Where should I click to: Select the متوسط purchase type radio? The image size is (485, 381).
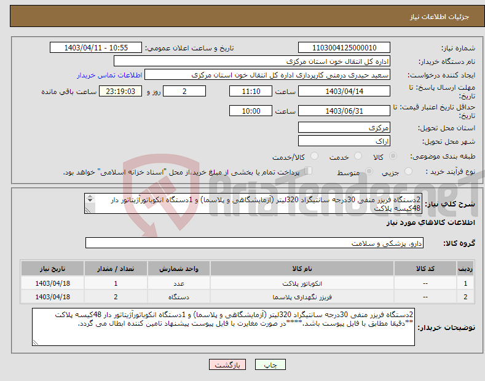pos(369,171)
